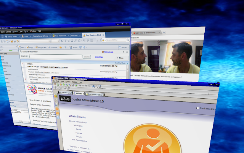Click the Search tips link
The width and height of the screenshot is (244, 153).
pos(99,57)
